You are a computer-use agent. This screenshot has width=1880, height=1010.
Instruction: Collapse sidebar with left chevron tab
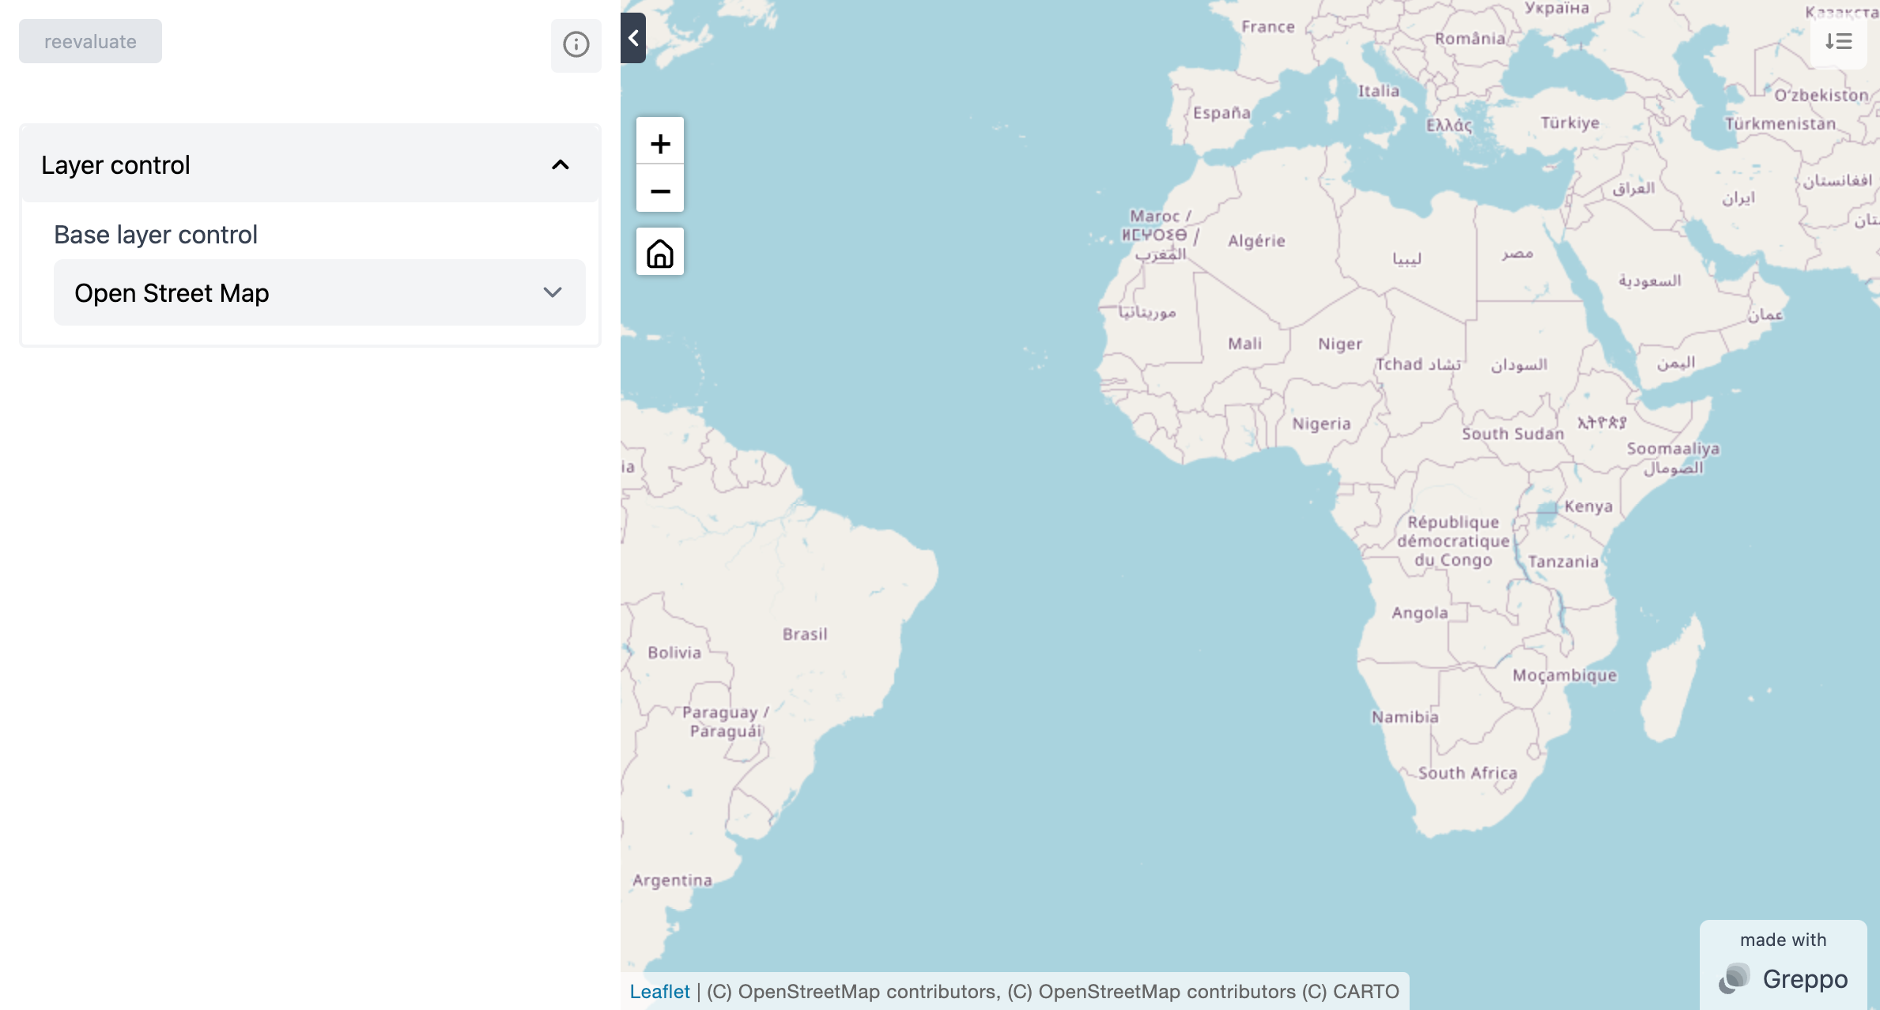pyautogui.click(x=633, y=38)
